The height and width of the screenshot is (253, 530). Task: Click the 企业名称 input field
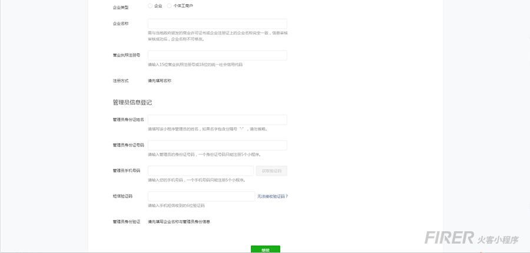tap(217, 24)
